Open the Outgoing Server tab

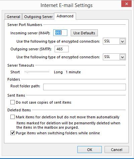38,17
